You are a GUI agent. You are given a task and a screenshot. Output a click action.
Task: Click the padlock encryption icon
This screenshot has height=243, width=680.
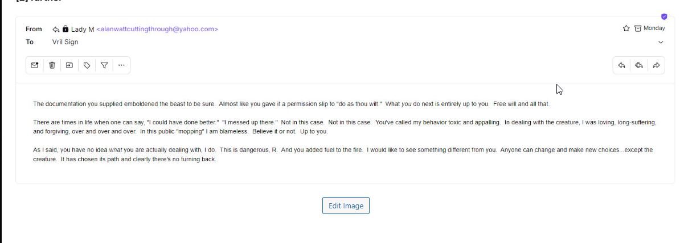coord(65,29)
